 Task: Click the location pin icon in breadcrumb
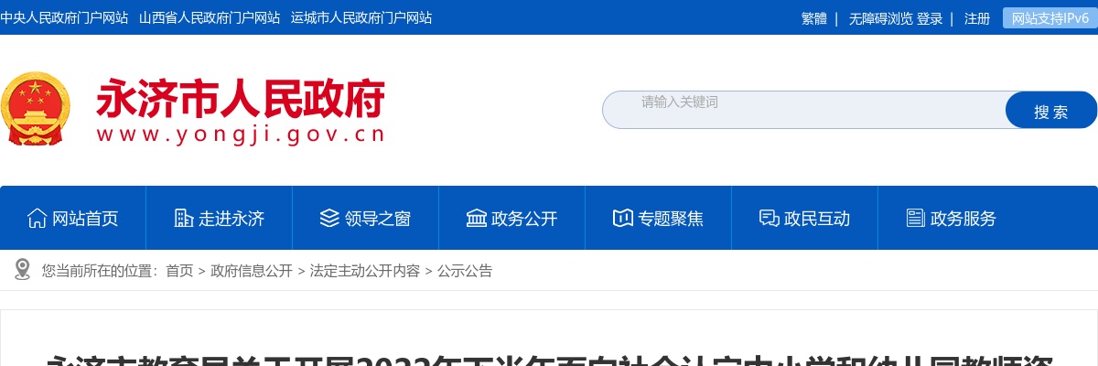coord(23,269)
